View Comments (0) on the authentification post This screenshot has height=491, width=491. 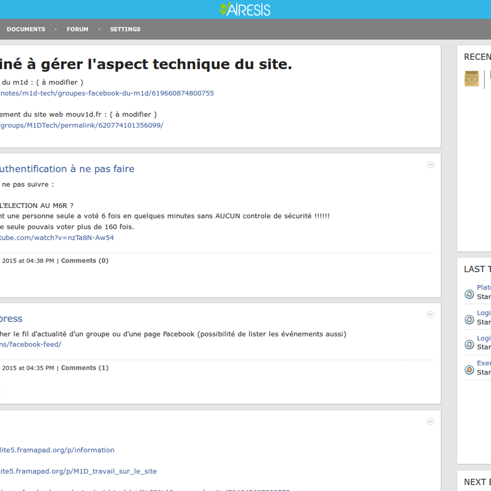(85, 261)
